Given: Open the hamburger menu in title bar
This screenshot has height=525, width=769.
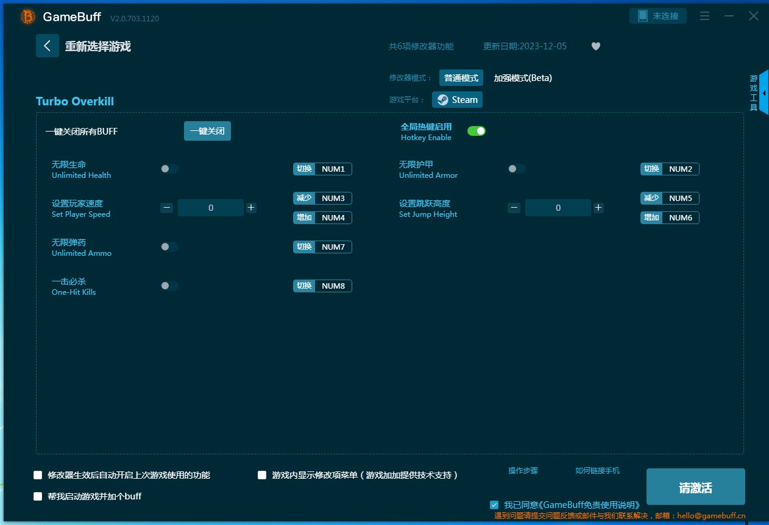Looking at the screenshot, I should point(704,16).
